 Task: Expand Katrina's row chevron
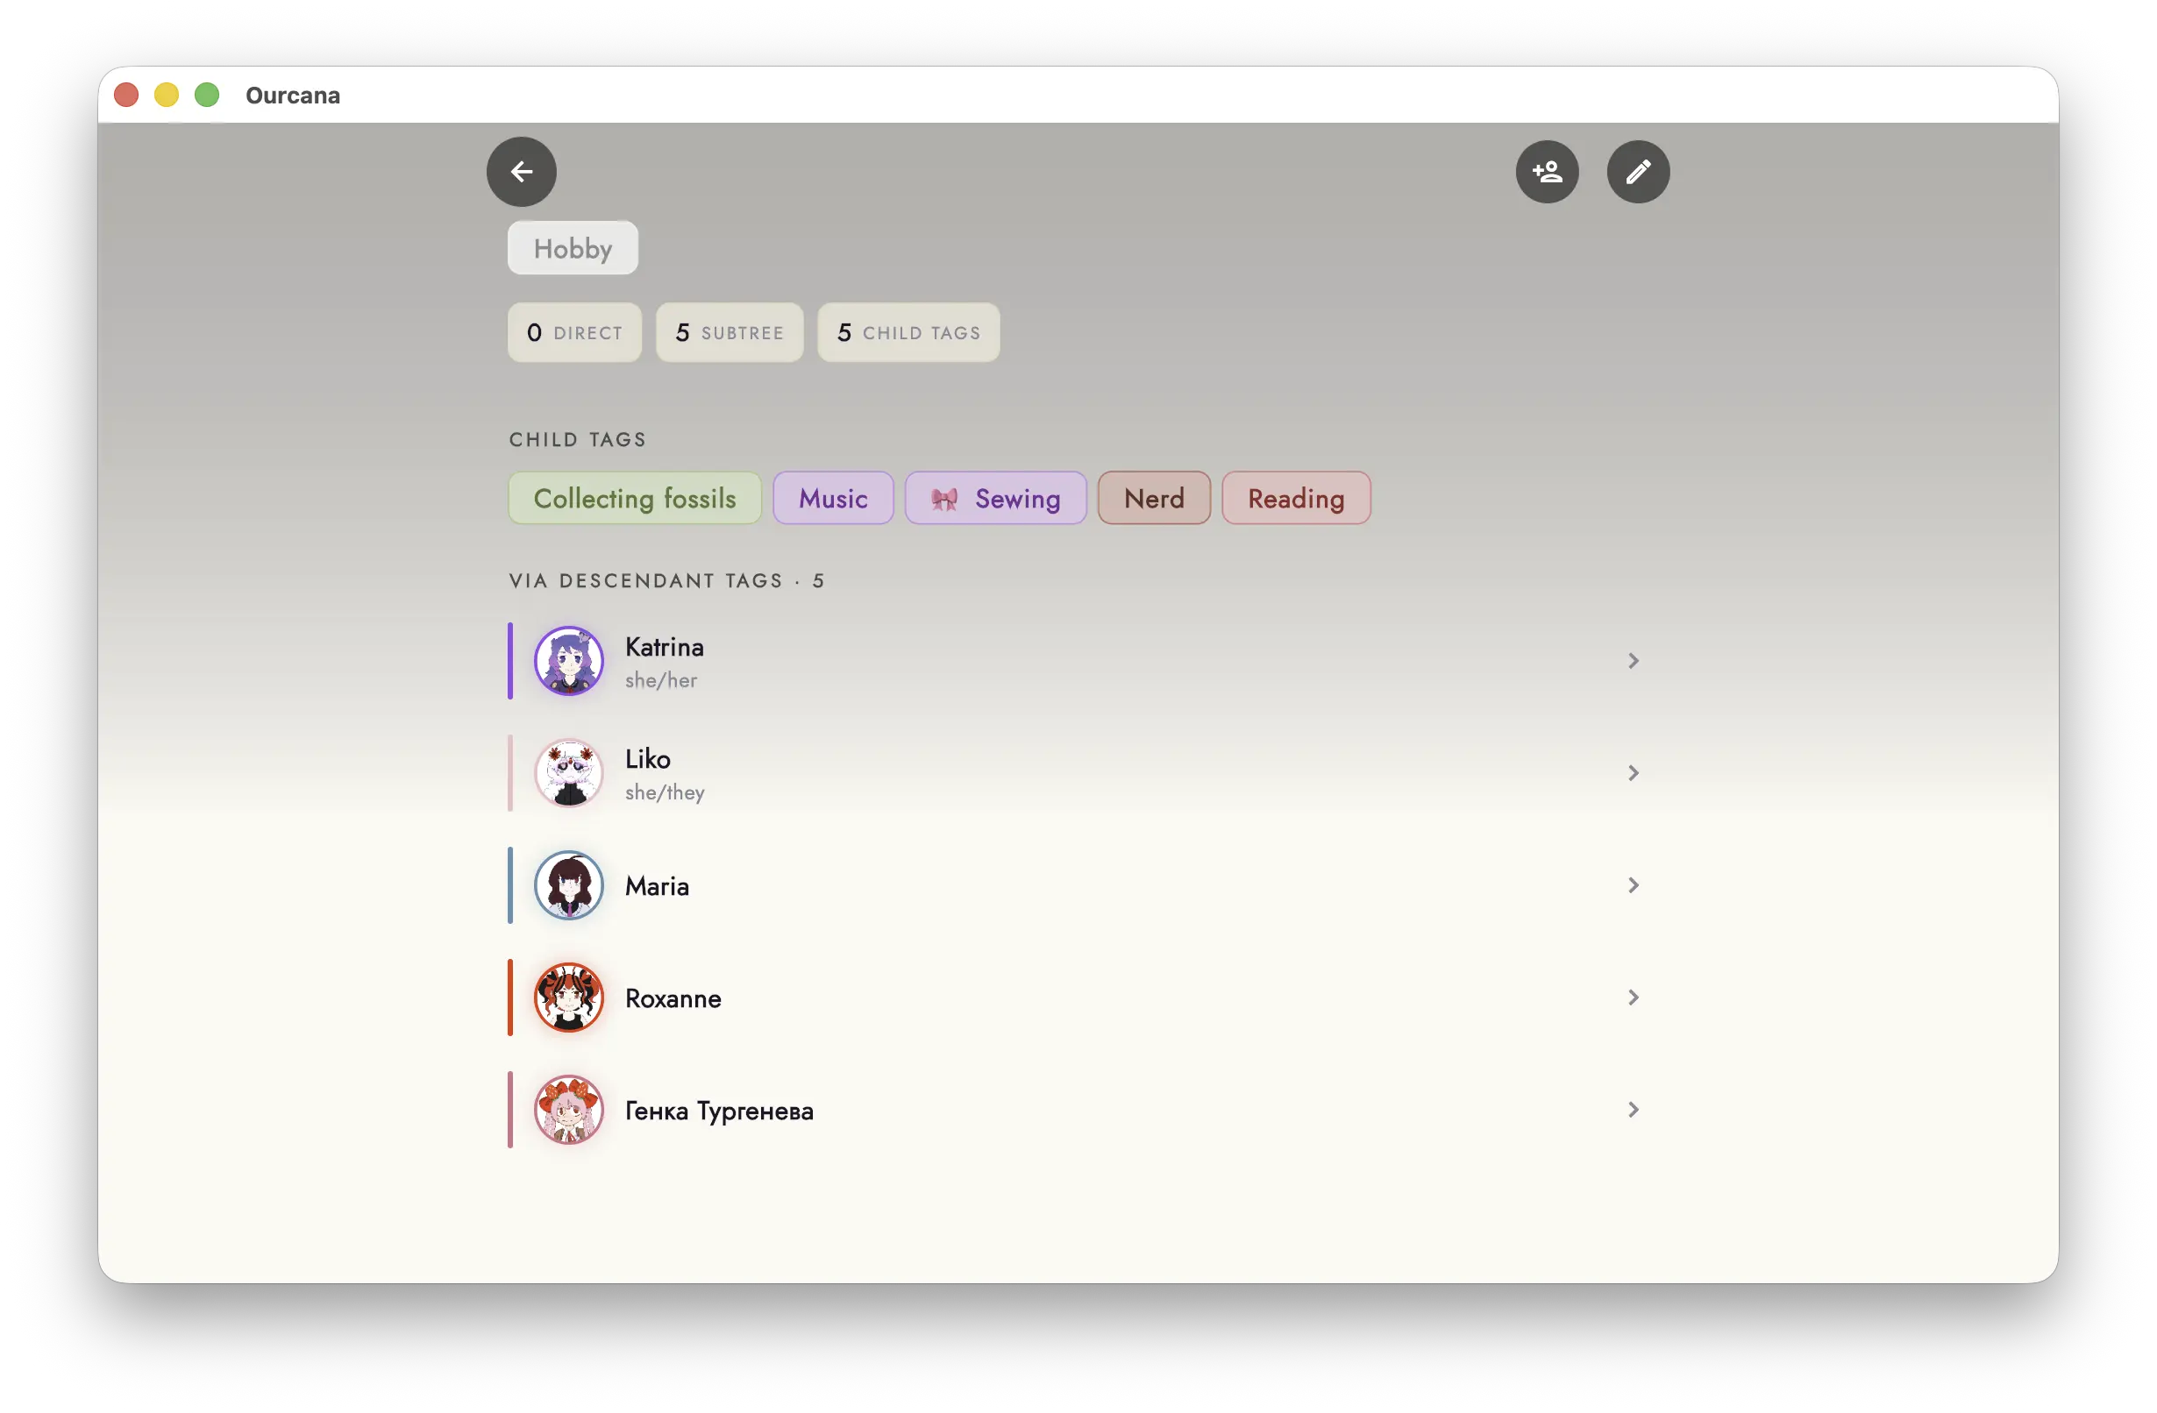pyautogui.click(x=1634, y=661)
